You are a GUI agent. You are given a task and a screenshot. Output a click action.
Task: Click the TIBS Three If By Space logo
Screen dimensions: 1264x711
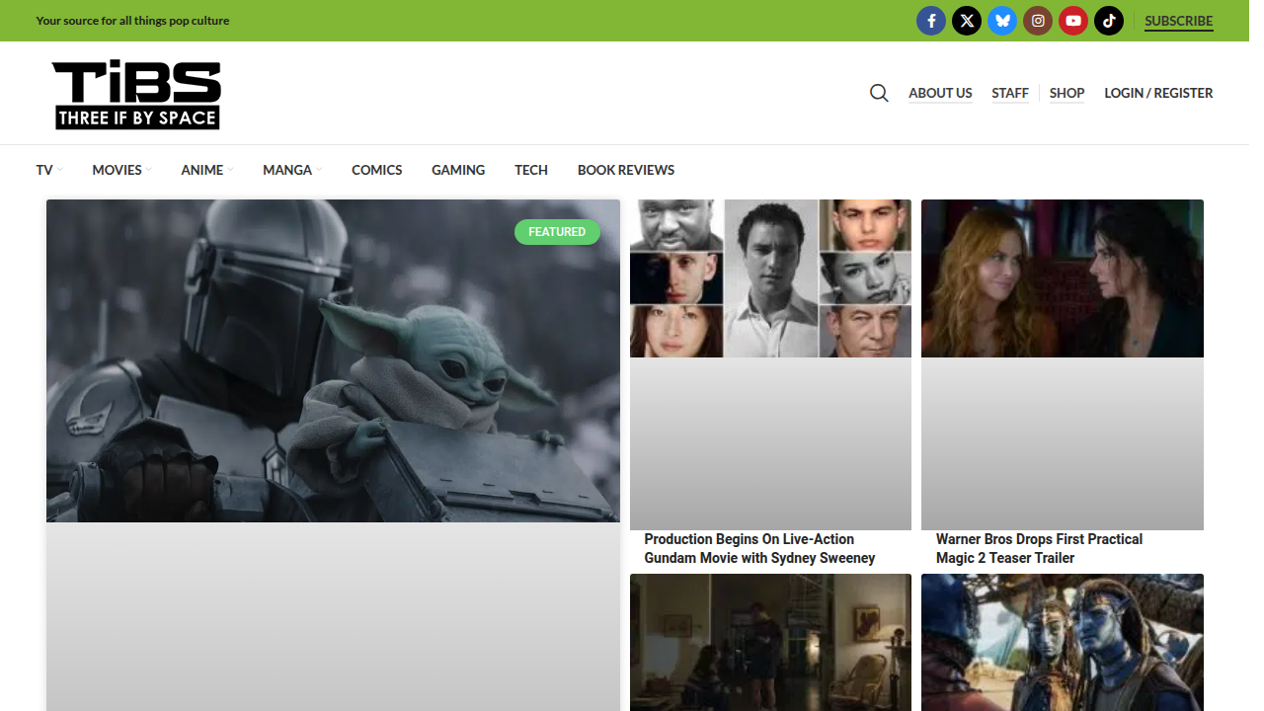[x=137, y=95]
